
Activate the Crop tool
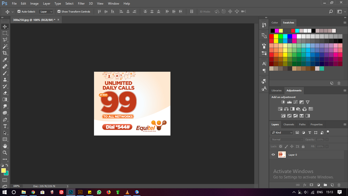pos(5,53)
